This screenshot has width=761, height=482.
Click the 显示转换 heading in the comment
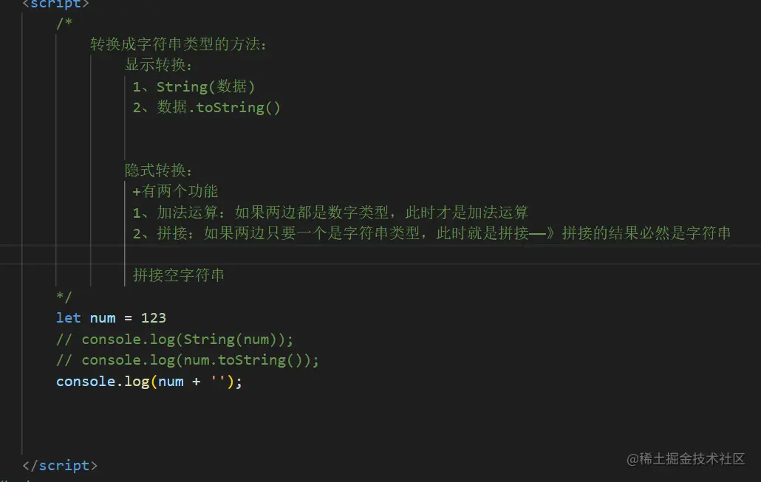pos(158,65)
